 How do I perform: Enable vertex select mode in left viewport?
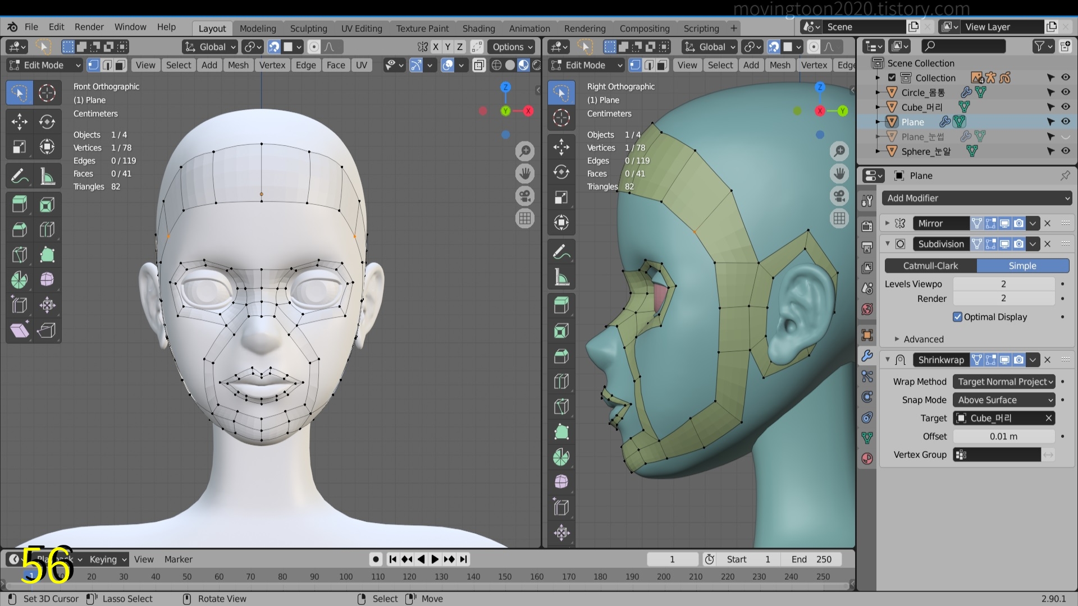tap(93, 65)
